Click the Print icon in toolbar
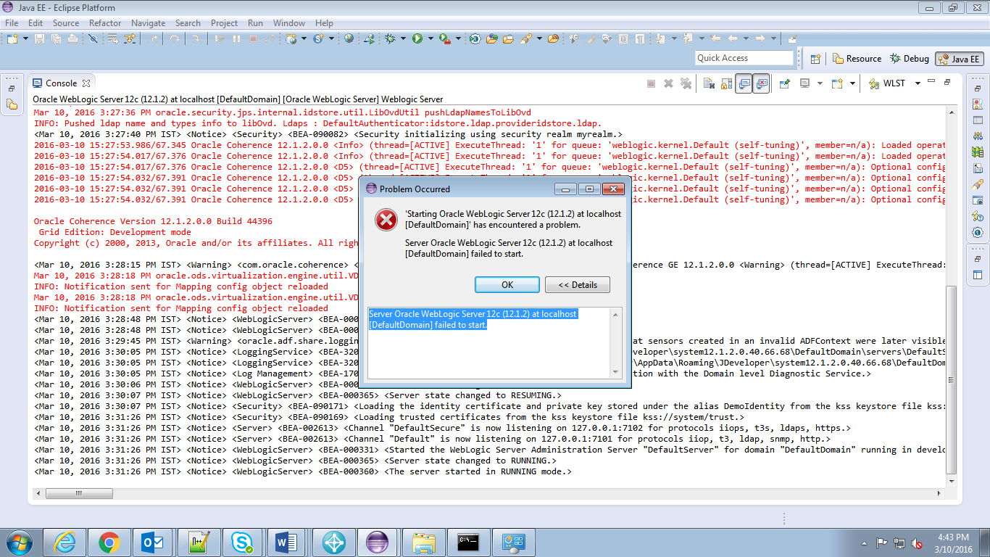 [x=72, y=38]
